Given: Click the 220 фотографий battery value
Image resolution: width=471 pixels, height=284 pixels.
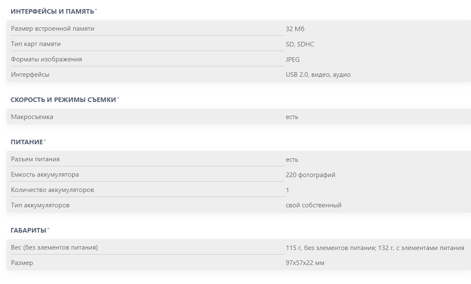Looking at the screenshot, I should [x=310, y=175].
